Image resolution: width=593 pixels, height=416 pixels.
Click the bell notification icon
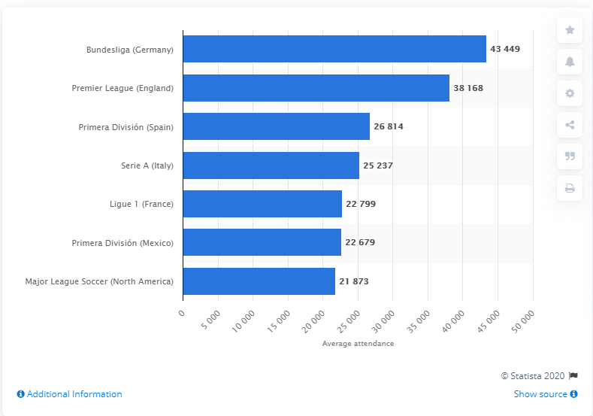[570, 62]
